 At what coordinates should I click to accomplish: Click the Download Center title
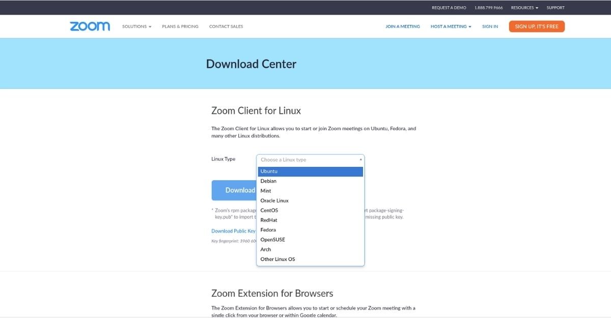click(x=251, y=64)
